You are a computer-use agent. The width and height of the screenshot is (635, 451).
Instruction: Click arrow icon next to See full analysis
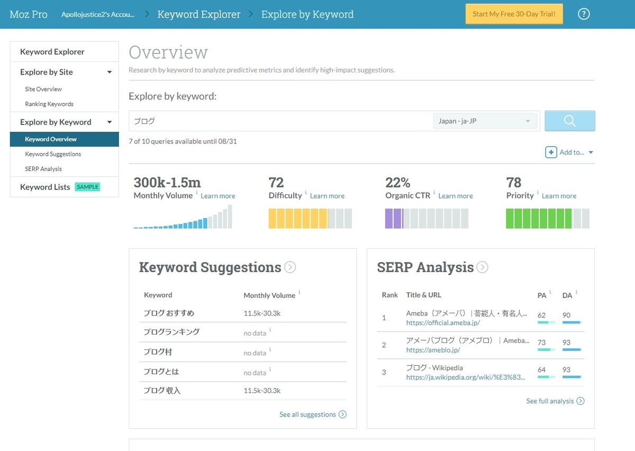[x=580, y=401]
